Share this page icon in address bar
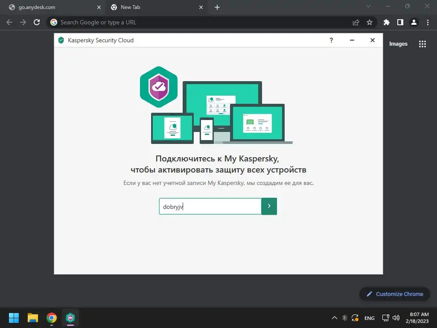Screen dimensions: 437x328 coord(356,22)
